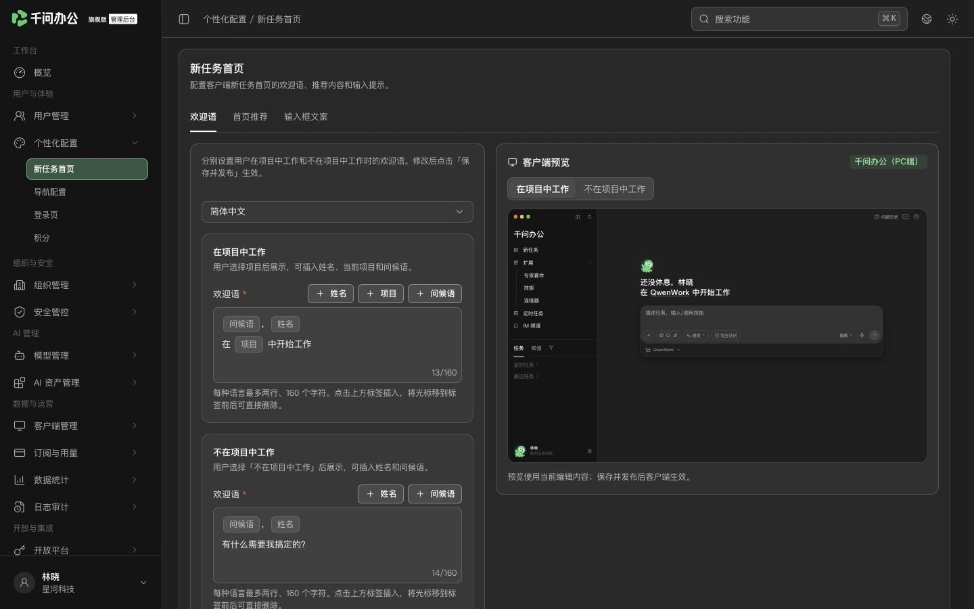
Task: Open 概览 dashboard icon
Action: (x=20, y=72)
